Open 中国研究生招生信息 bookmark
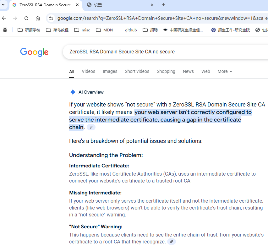This screenshot has width=268, height=245. pyautogui.click(x=183, y=30)
